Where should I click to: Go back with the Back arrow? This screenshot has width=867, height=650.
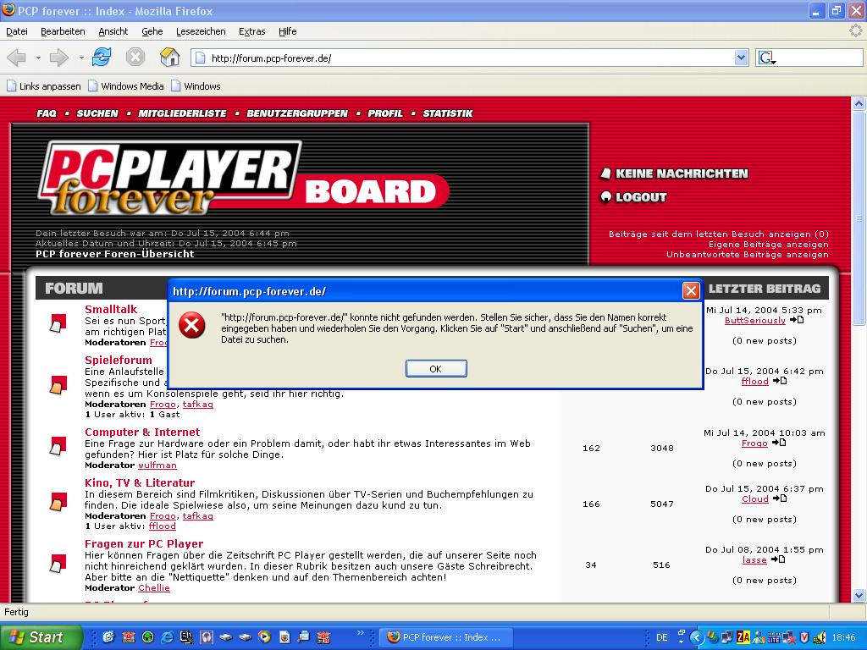coord(17,57)
